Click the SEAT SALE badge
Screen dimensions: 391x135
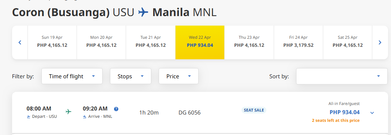(x=254, y=110)
